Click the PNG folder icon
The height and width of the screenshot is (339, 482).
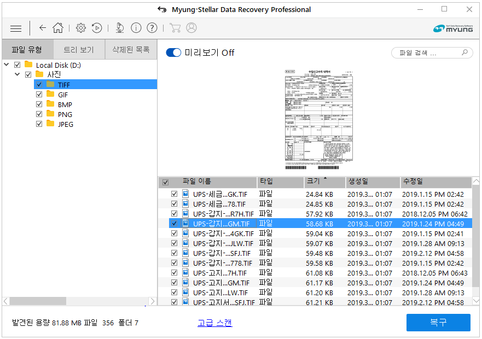pos(50,114)
